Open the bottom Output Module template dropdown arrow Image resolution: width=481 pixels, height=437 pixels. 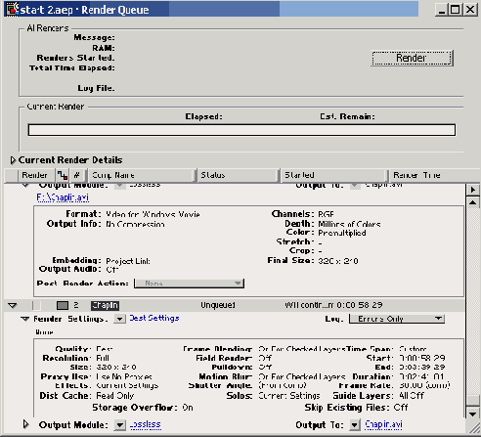tap(119, 425)
